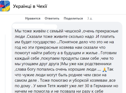Image resolution: width=126 pixels, height=93 pixels.
Task: Open the Українці в Чехії group title
Action: click(x=30, y=6)
